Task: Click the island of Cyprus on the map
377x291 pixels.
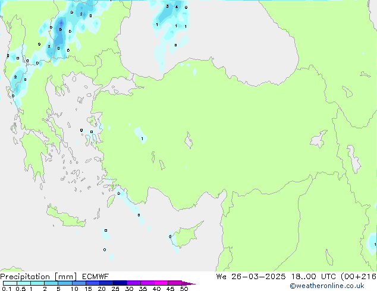Action: tap(186, 235)
